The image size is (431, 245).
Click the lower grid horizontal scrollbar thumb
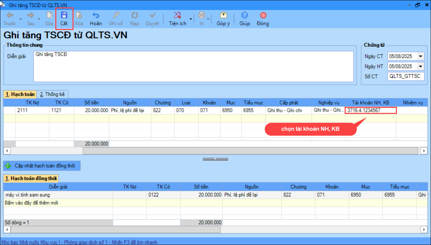click(x=115, y=229)
